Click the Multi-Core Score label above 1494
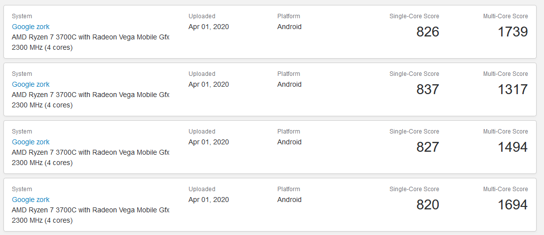Image resolution: width=544 pixels, height=235 pixels. (505, 132)
